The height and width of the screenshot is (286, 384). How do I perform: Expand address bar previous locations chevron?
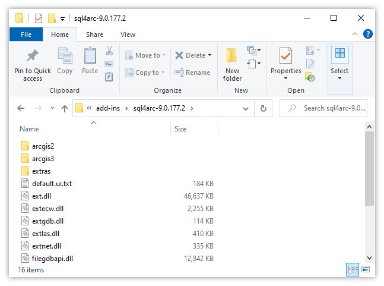[246, 108]
